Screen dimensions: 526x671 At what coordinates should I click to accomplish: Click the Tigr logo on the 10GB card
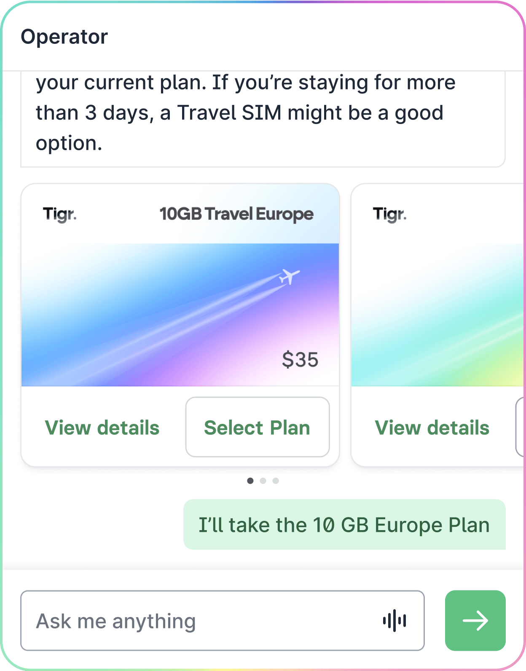point(60,214)
